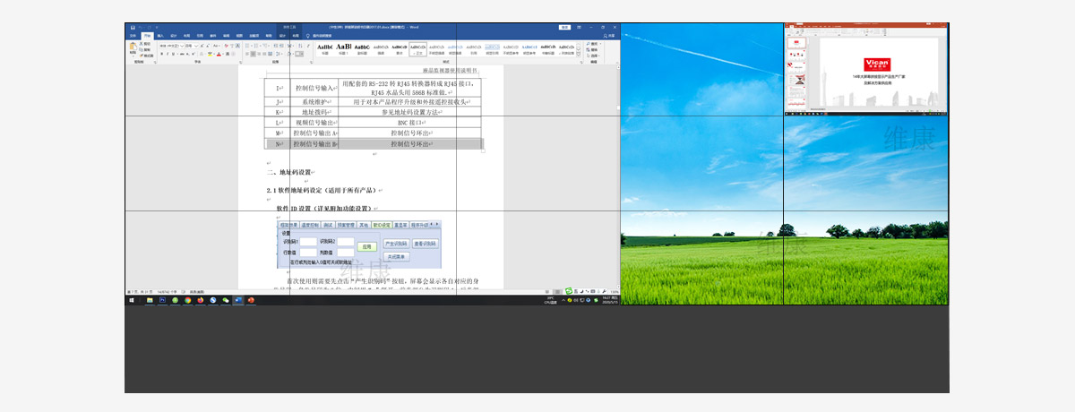This screenshot has width=1075, height=412.
Task: Click the 识别码1 input field
Action: click(308, 242)
